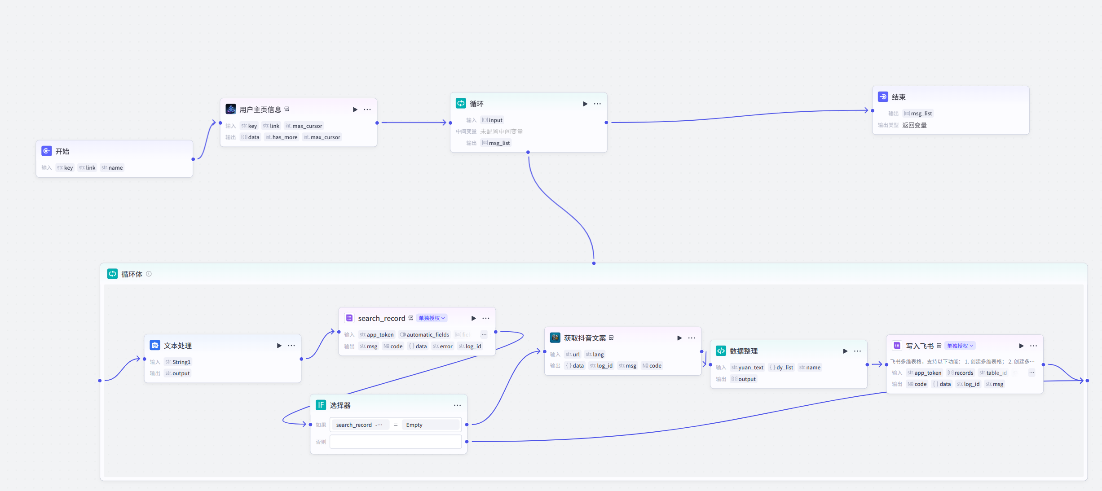Select the 结束 node title
Viewport: 1102px width, 491px height.
(x=898, y=97)
